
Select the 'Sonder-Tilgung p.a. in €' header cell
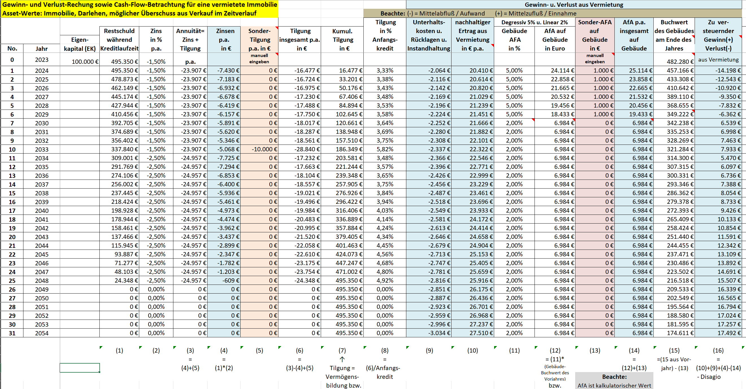tap(259, 39)
